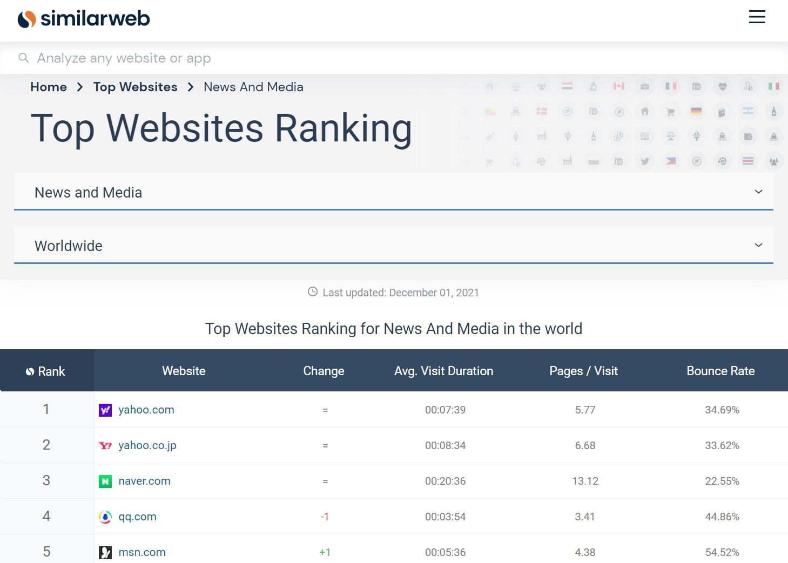Click the Change column header
This screenshot has width=788, height=563.
324,371
